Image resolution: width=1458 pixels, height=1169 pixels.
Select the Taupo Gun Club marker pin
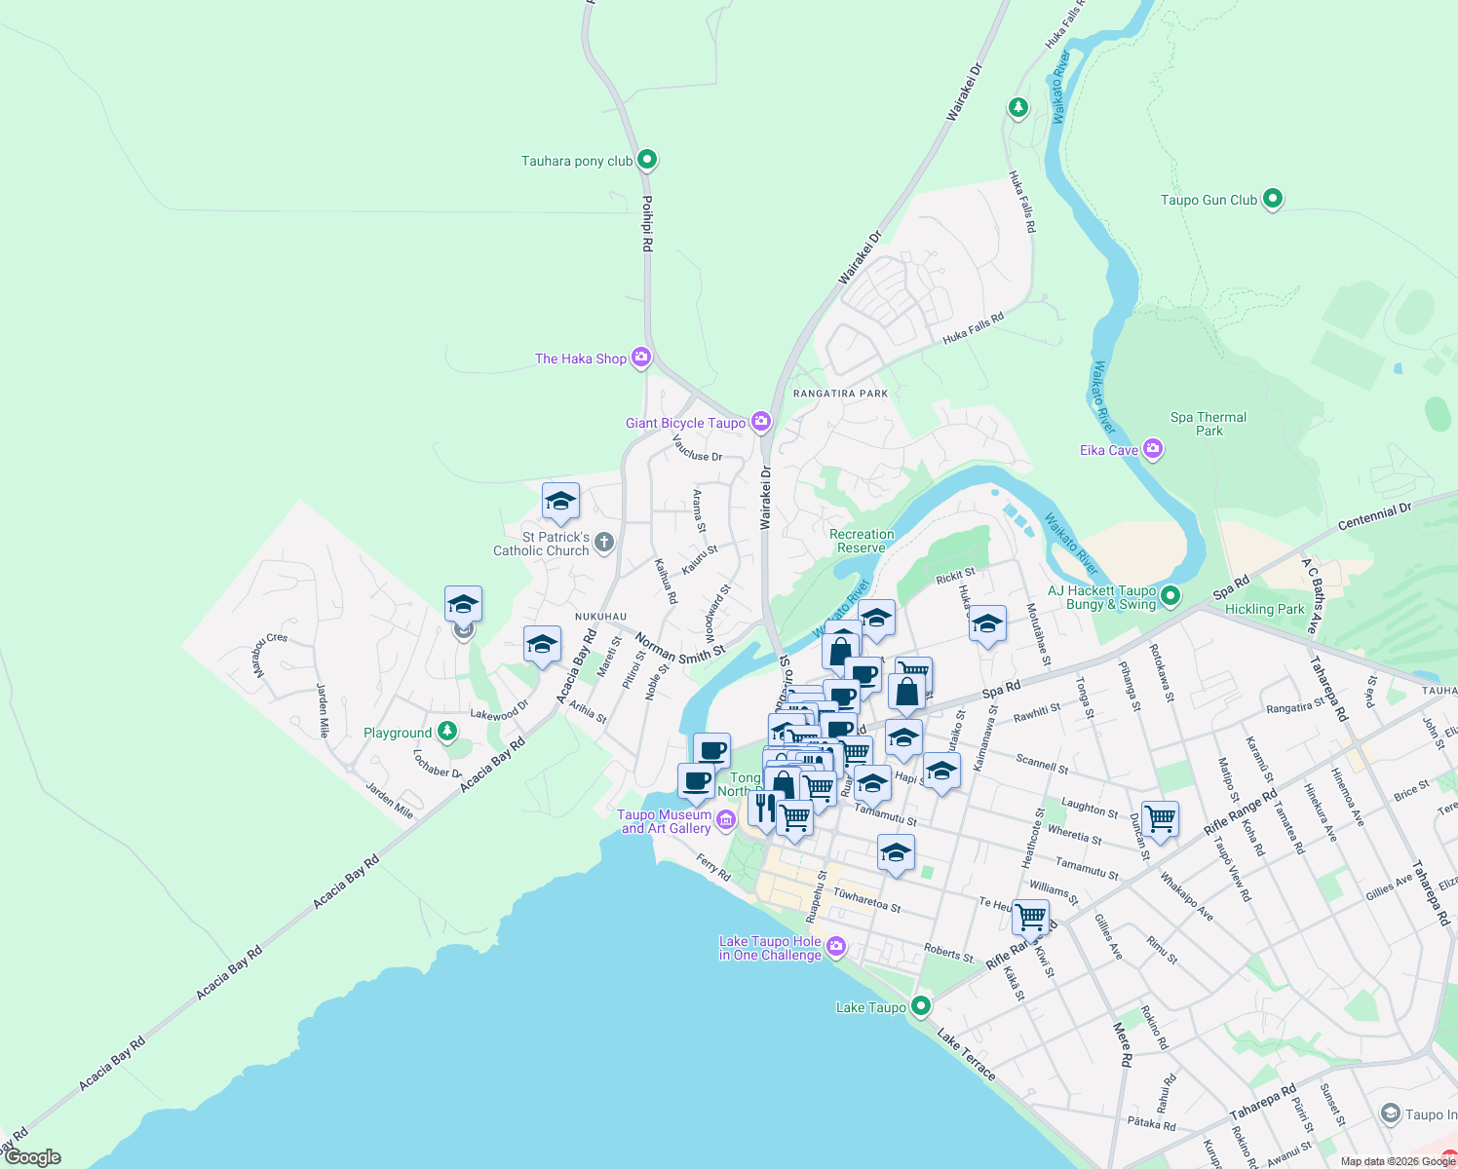coord(1272,199)
